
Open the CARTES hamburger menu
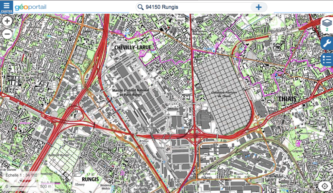[x=6, y=7]
